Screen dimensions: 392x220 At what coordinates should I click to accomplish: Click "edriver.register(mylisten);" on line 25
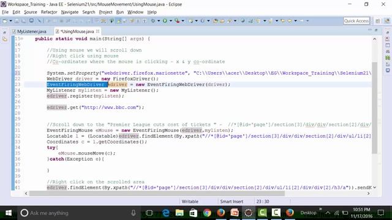pyautogui.click(x=85, y=96)
